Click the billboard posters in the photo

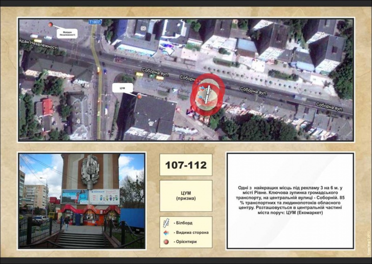90,196
